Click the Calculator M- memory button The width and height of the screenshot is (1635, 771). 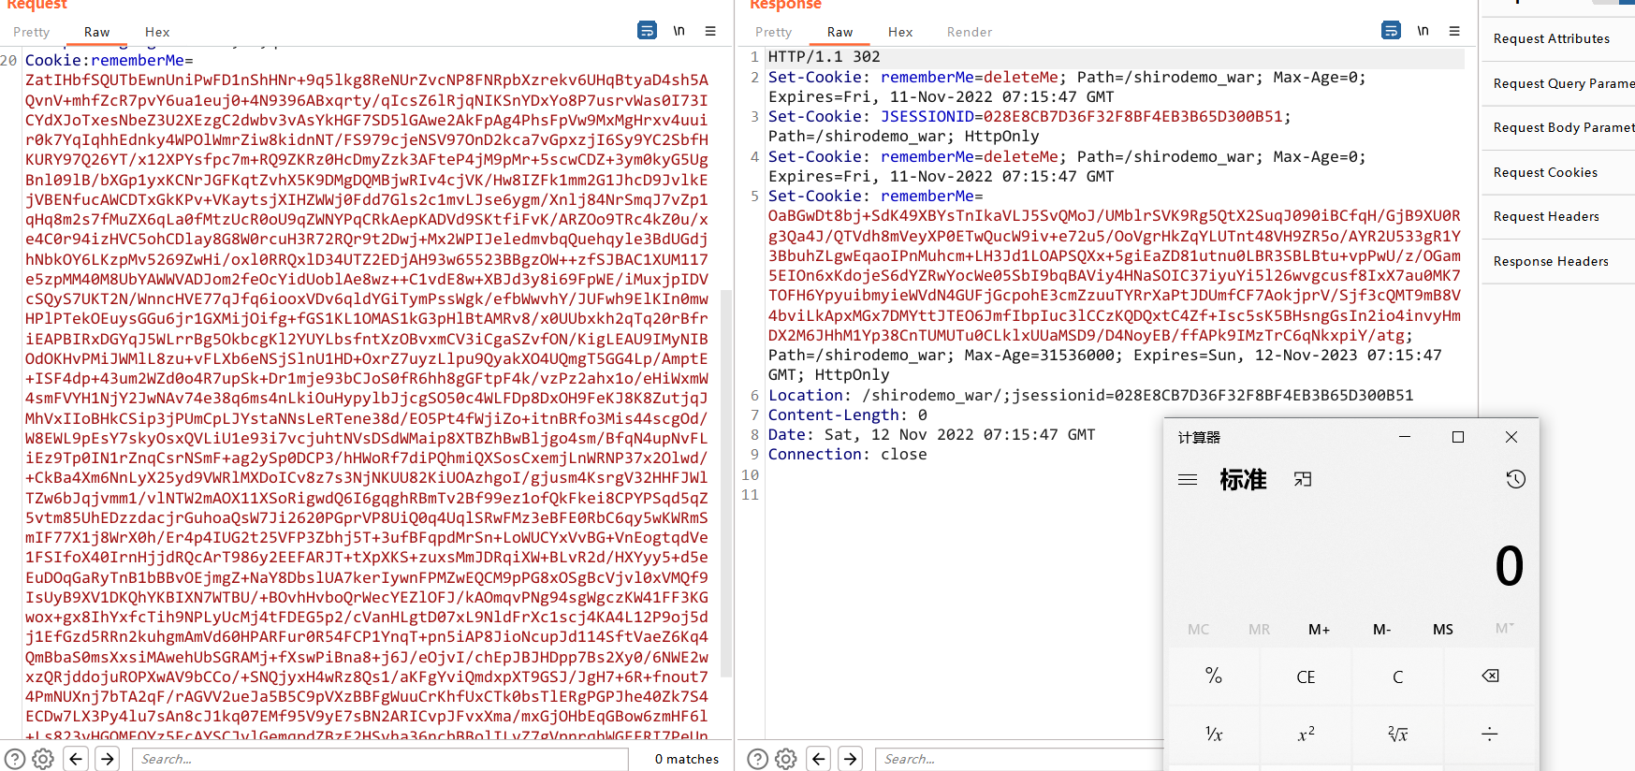pos(1381,630)
